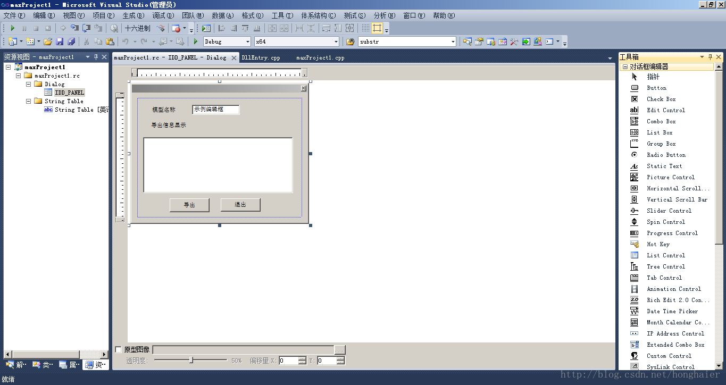Toggle the grid display icon
The image size is (726, 385).
(365, 28)
